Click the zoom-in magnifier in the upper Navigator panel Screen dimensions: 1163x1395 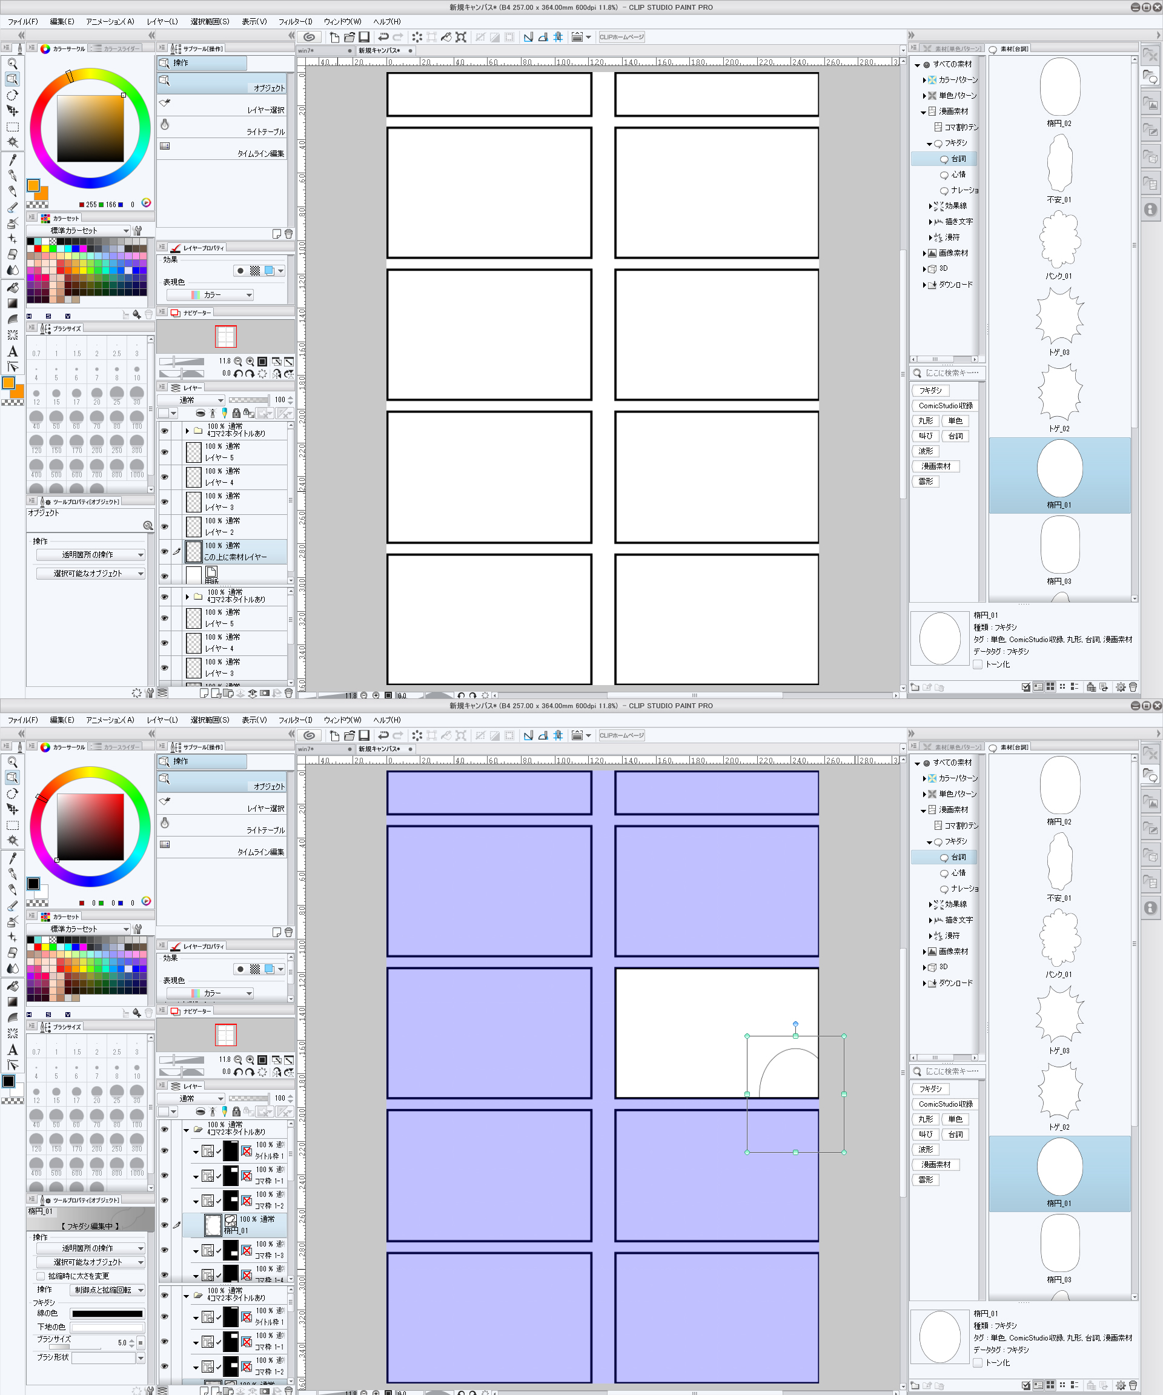(250, 362)
